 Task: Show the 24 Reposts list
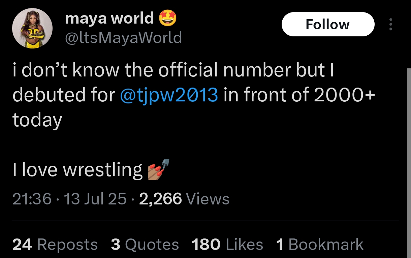coord(55,245)
